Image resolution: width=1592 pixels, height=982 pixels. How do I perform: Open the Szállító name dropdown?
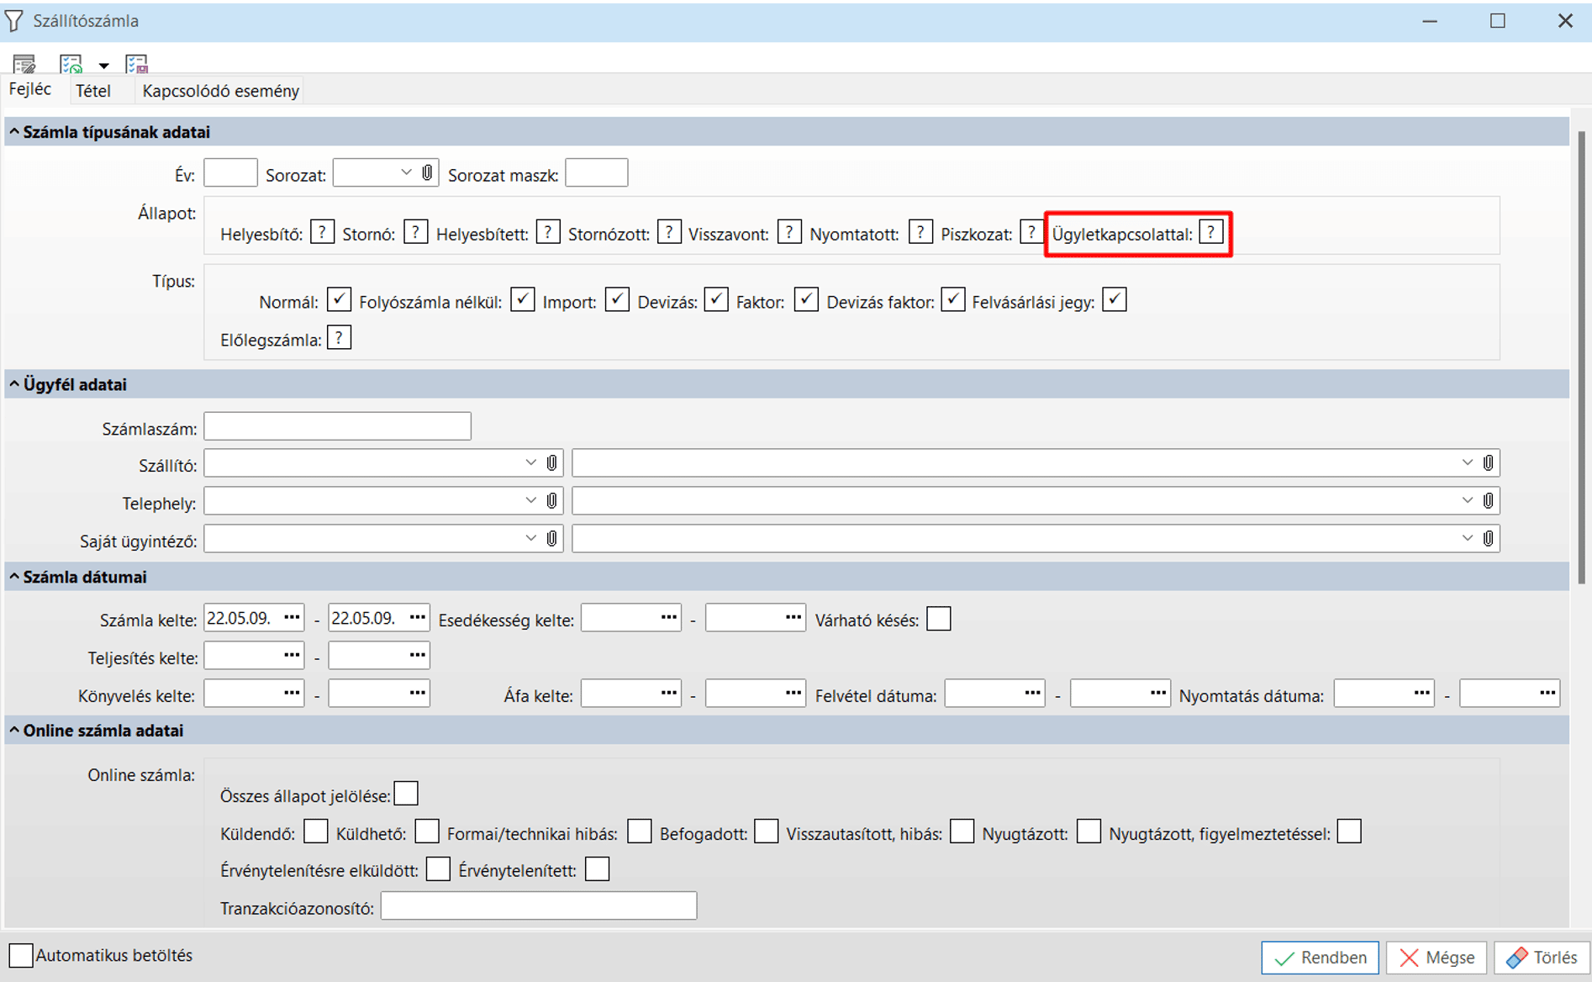[x=1468, y=462]
